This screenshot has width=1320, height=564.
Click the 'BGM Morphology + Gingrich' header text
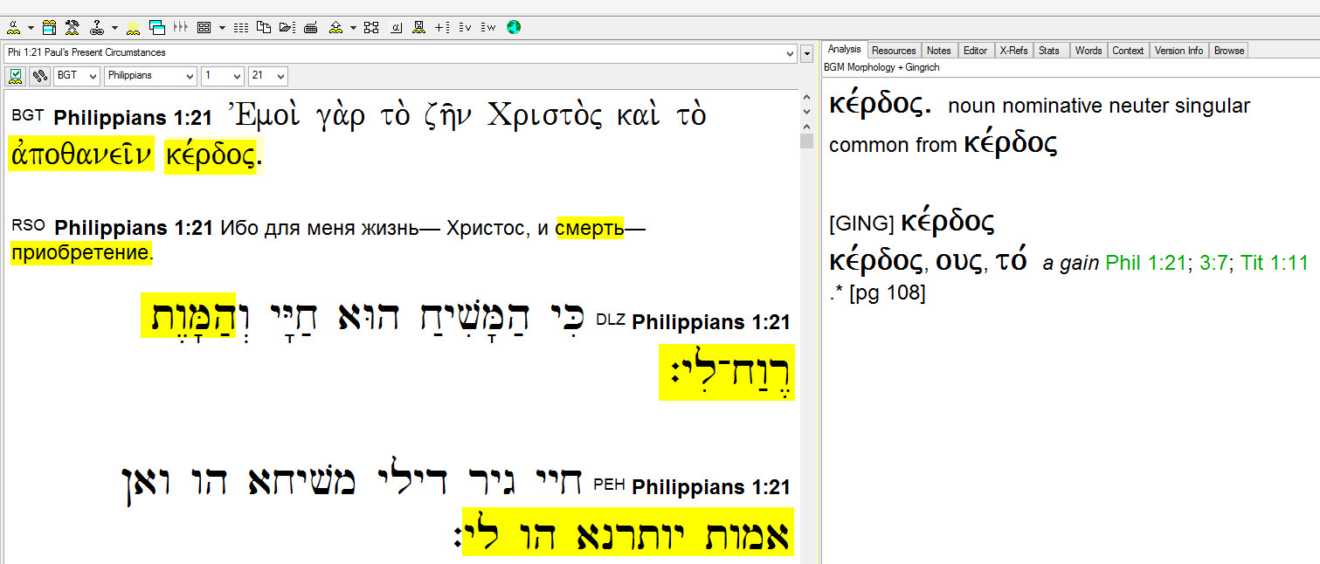click(x=881, y=67)
